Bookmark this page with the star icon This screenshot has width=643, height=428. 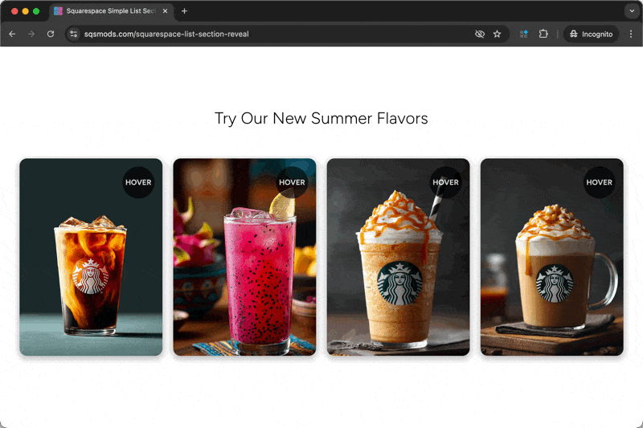coord(497,34)
